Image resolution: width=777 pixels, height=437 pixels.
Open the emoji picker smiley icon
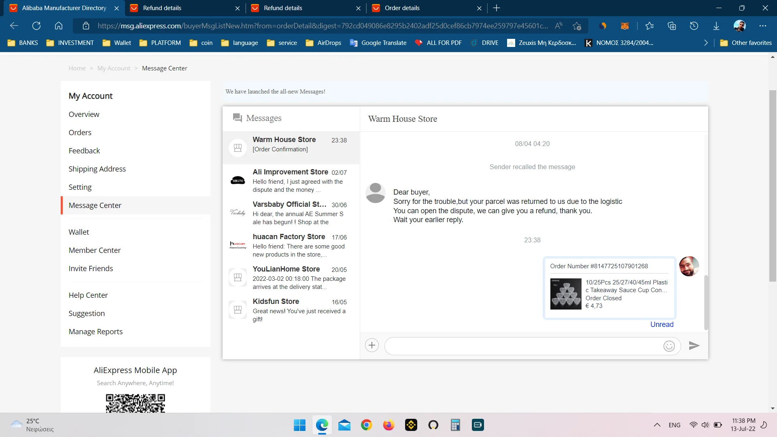click(669, 346)
